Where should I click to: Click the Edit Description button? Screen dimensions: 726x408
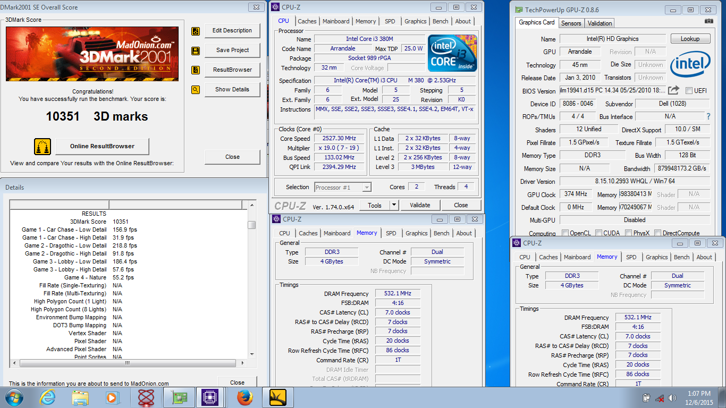pos(232,31)
